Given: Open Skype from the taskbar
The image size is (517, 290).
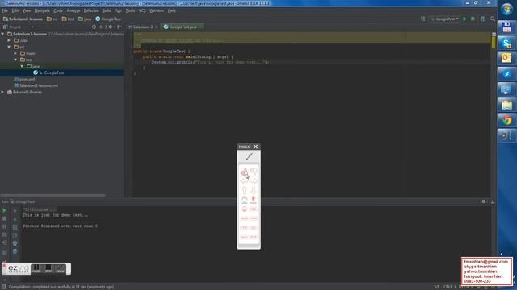Looking at the screenshot, I should coord(506,43).
